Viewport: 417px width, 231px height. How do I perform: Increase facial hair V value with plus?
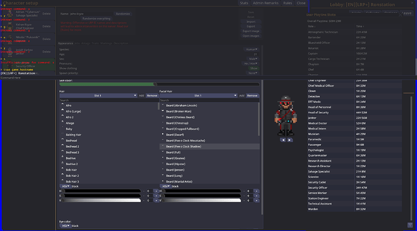point(256,200)
